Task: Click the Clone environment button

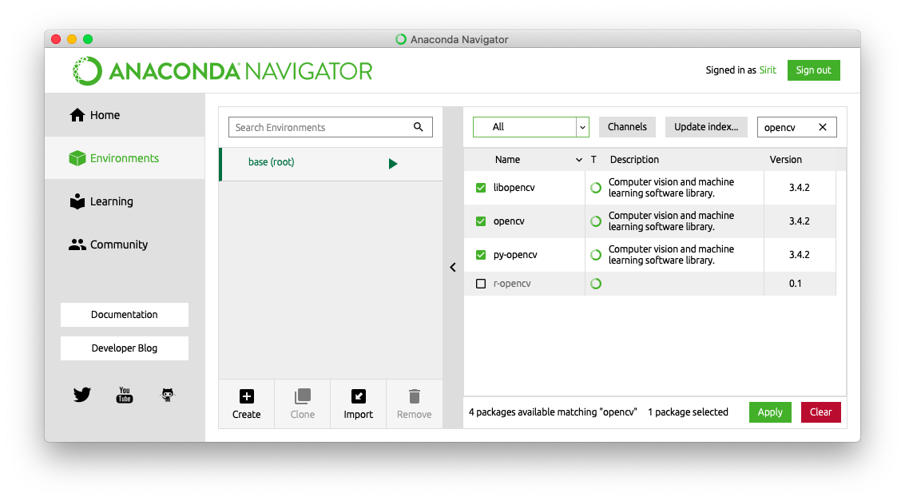Action: coord(303,404)
